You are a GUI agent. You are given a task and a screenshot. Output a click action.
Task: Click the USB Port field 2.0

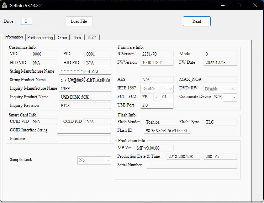(x=157, y=105)
